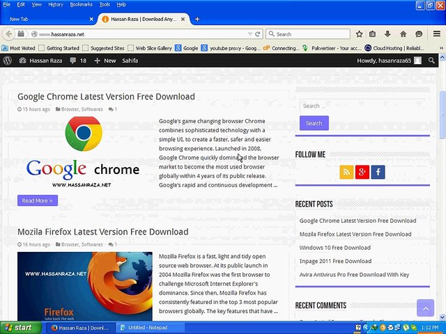Close the New Tab tab
The width and height of the screenshot is (446, 334).
pos(91,19)
